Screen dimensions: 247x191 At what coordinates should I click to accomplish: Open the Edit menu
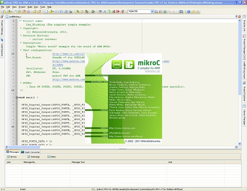point(8,7)
